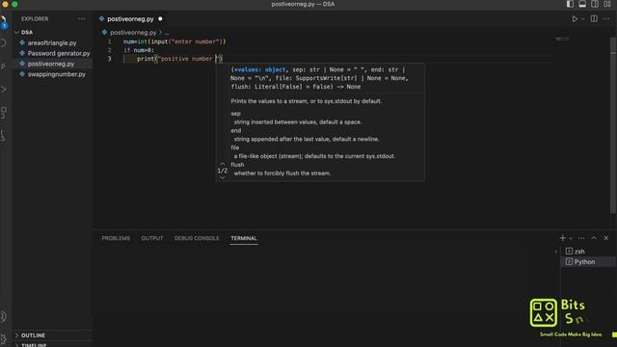Toggle the primary side bar layout icon
This screenshot has height=347, width=617.
pos(570,4)
